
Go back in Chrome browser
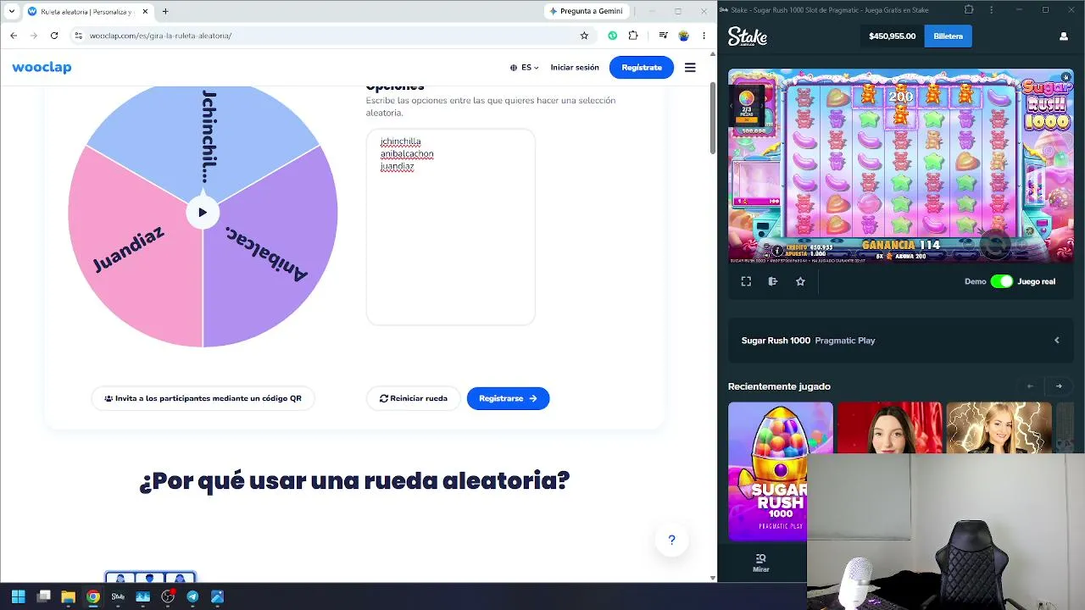coord(14,36)
